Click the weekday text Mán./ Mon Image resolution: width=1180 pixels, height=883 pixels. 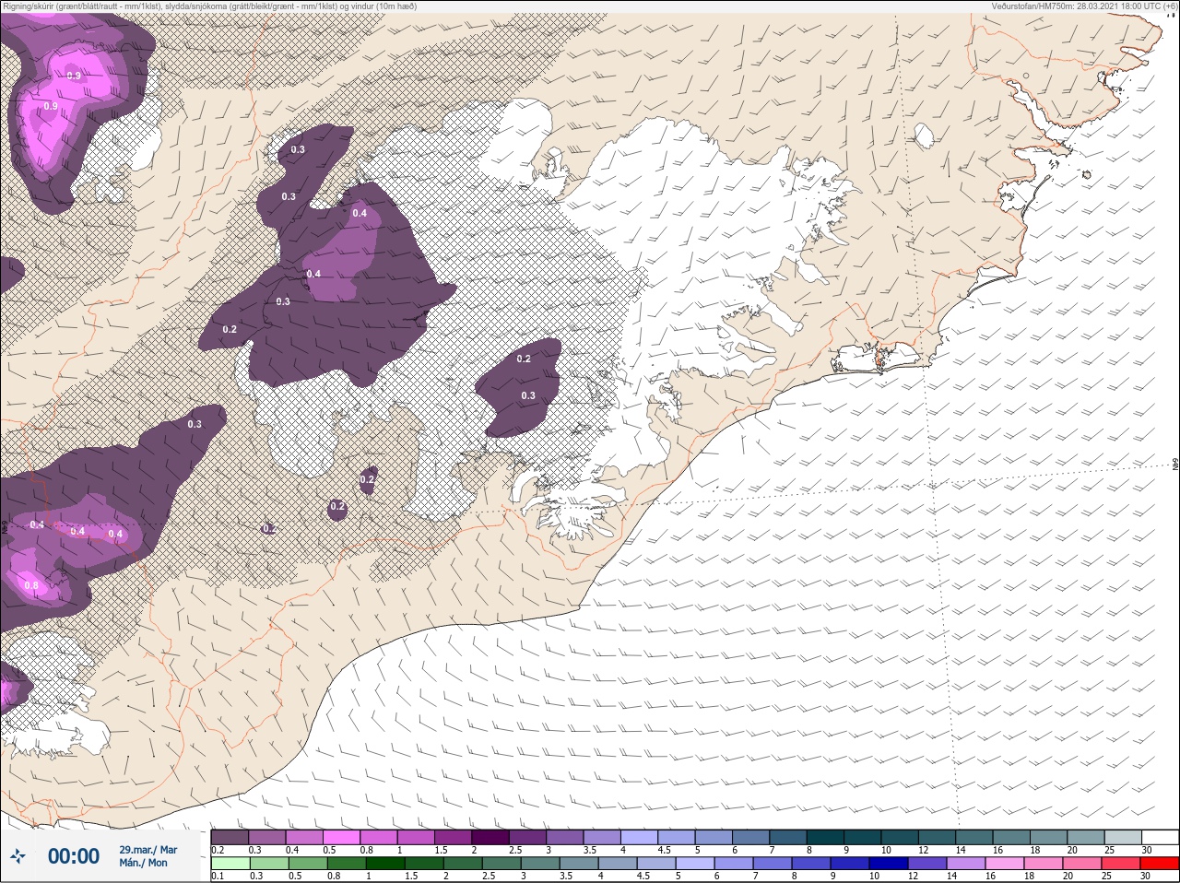(143, 863)
